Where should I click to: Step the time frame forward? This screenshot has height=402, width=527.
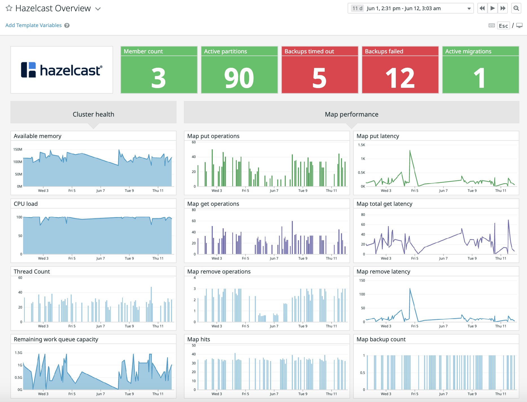503,8
